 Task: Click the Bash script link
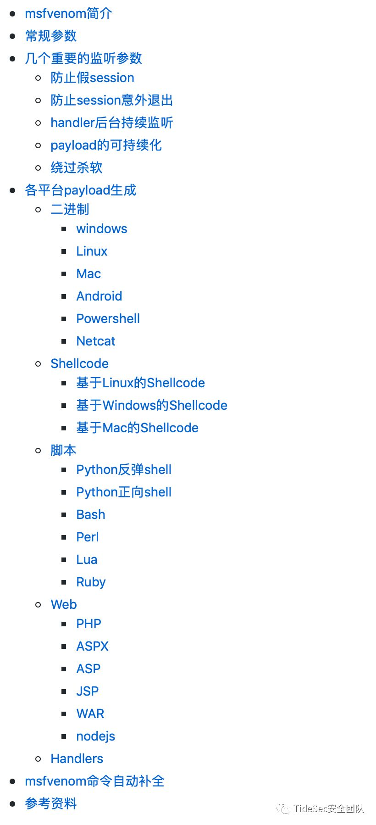pyautogui.click(x=91, y=514)
